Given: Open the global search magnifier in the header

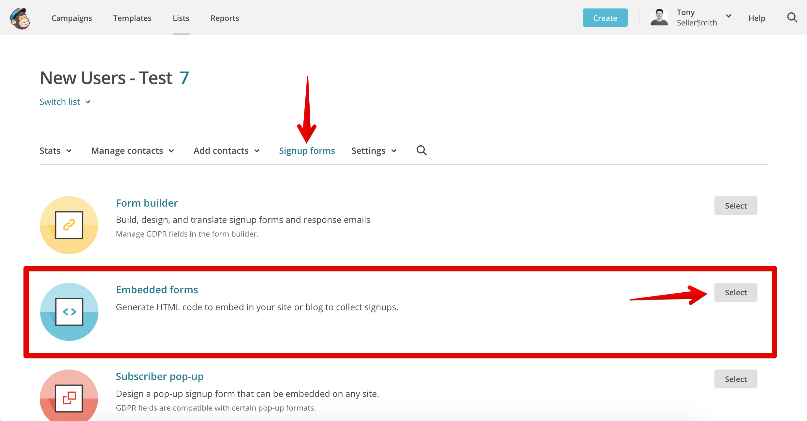Looking at the screenshot, I should pos(792,18).
